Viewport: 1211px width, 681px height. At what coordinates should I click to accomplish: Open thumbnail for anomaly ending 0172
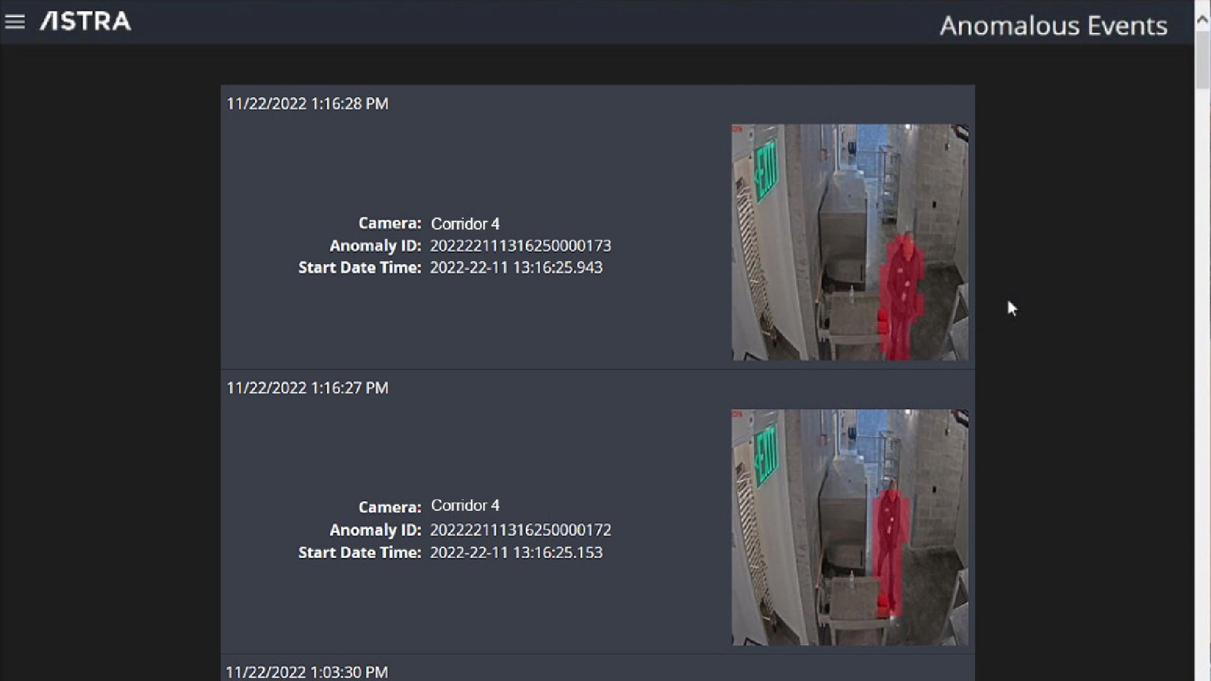pos(850,527)
